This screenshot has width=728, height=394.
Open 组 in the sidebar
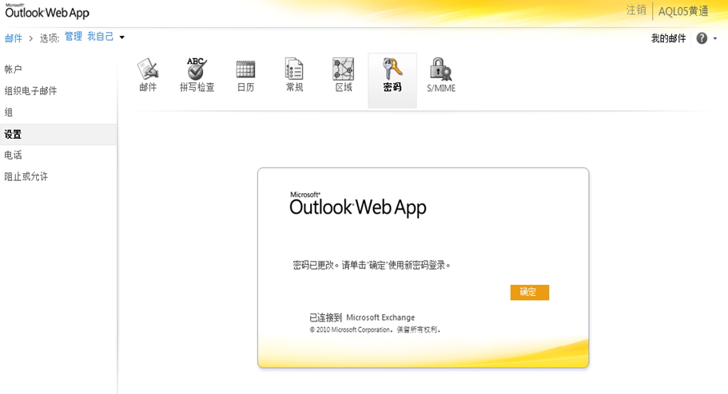tap(8, 112)
